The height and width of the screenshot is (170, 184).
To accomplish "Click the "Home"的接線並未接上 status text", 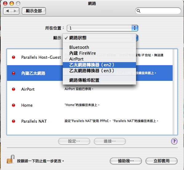I will pyautogui.click(x=82, y=105).
